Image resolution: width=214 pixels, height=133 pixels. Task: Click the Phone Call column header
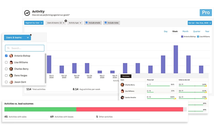(150, 80)
